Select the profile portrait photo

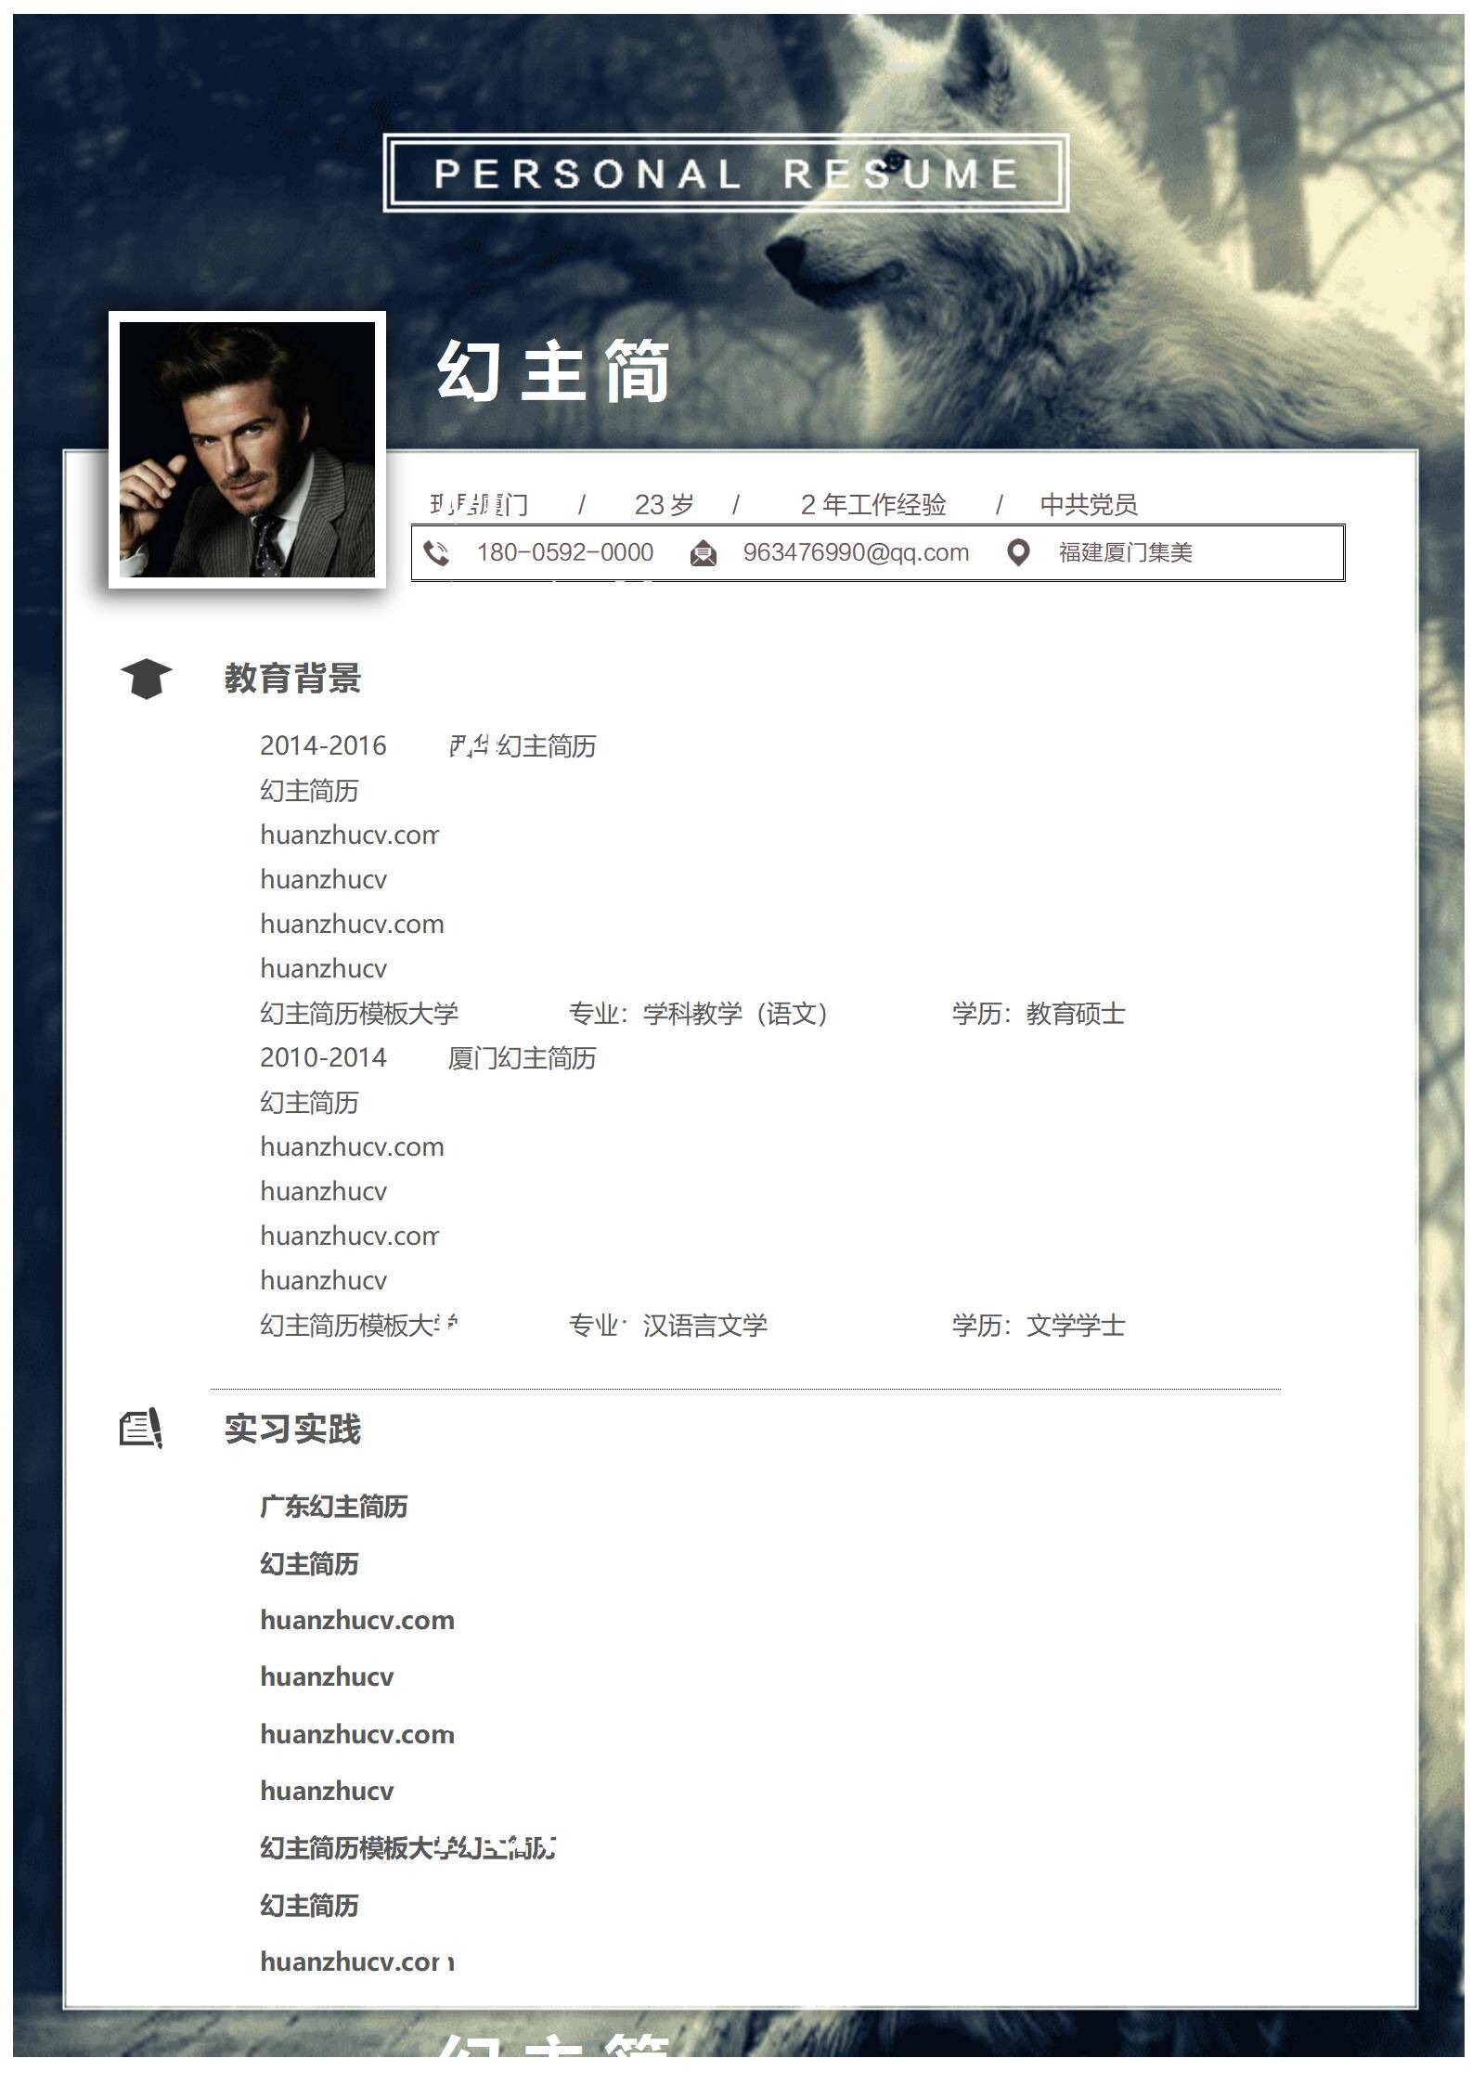point(247,450)
